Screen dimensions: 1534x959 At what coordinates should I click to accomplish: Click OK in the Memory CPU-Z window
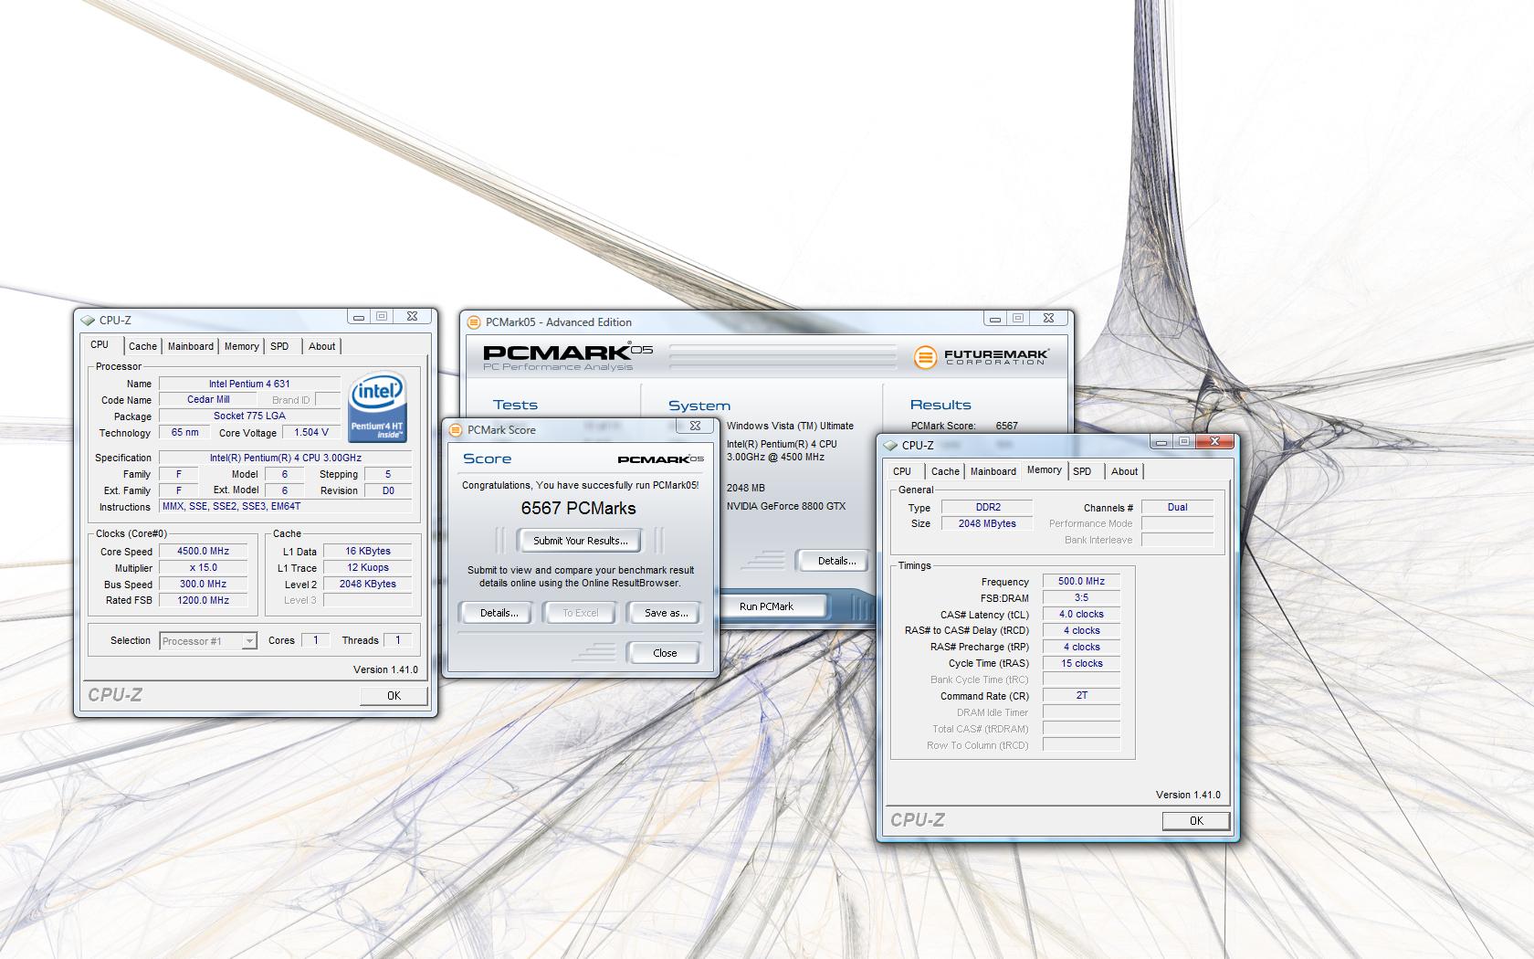point(1196,821)
